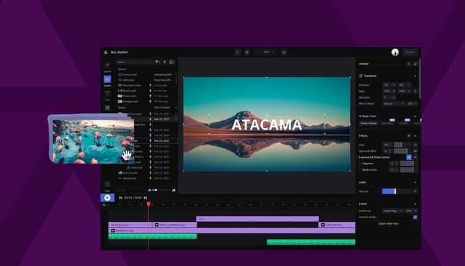Click the Transform section icon
Screen dimensions: 465x266
(361, 76)
